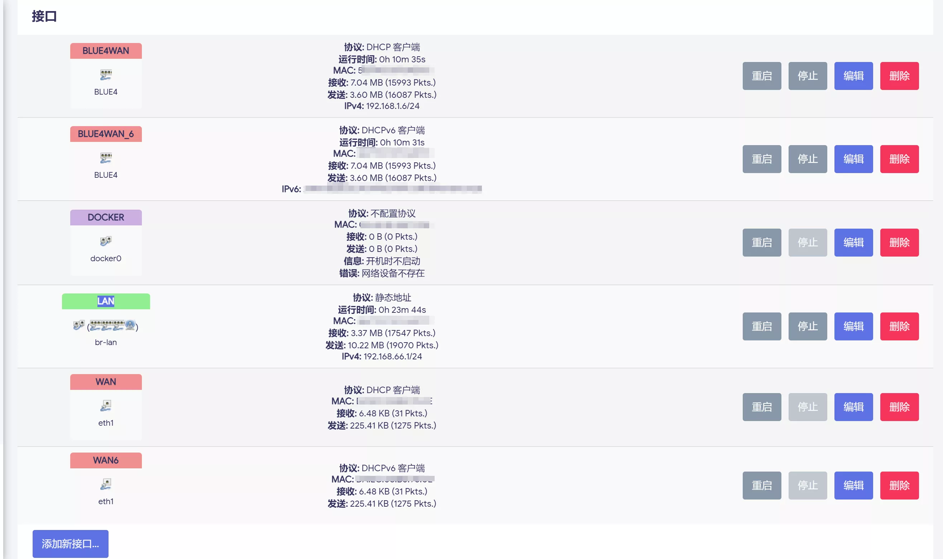Click the eth1 device icon under WAN
943x559 pixels.
(x=106, y=406)
